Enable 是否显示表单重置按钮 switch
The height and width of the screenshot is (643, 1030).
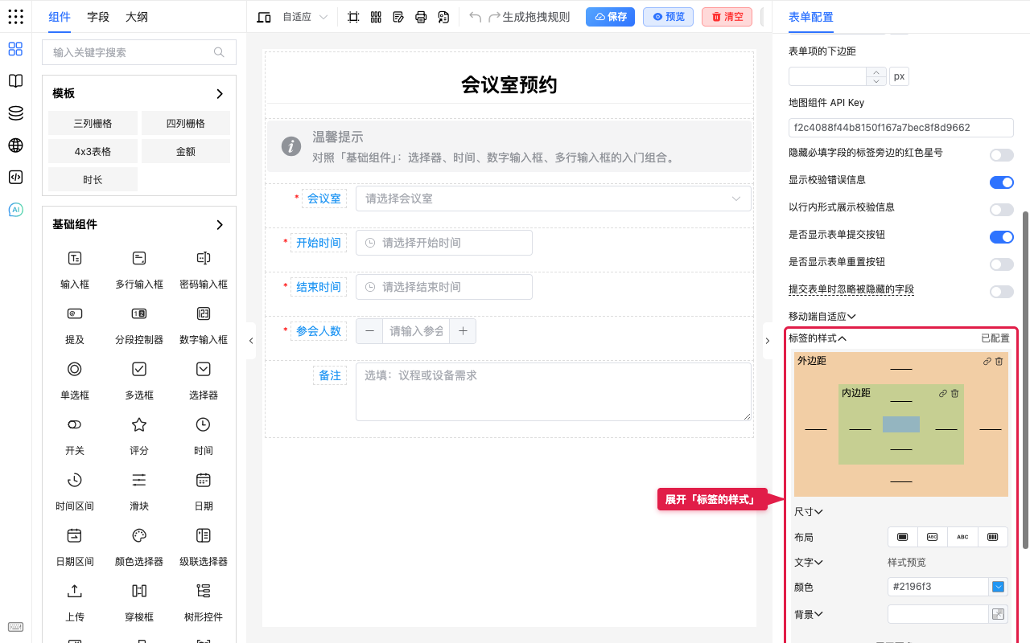[x=1002, y=264]
